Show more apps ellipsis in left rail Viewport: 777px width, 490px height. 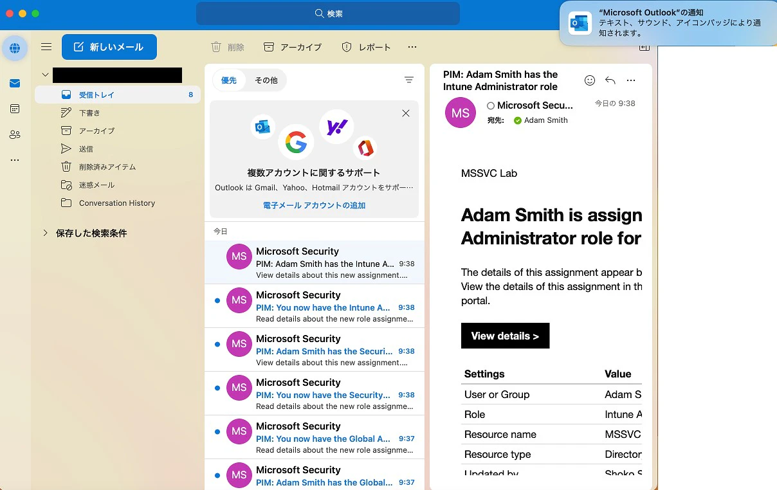15,160
